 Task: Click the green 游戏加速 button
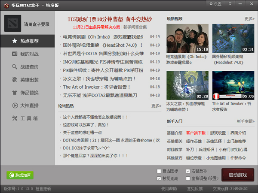coord(20,175)
